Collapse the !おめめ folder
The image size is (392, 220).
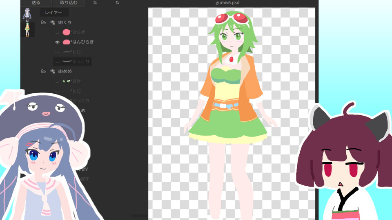coord(44,71)
